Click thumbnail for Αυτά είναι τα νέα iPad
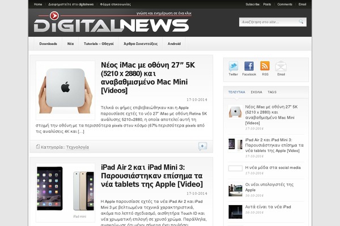The image size is (340, 226). pos(235,212)
